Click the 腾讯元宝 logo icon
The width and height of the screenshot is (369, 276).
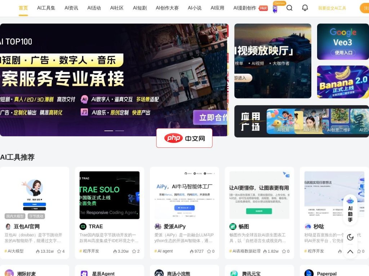[234, 273]
